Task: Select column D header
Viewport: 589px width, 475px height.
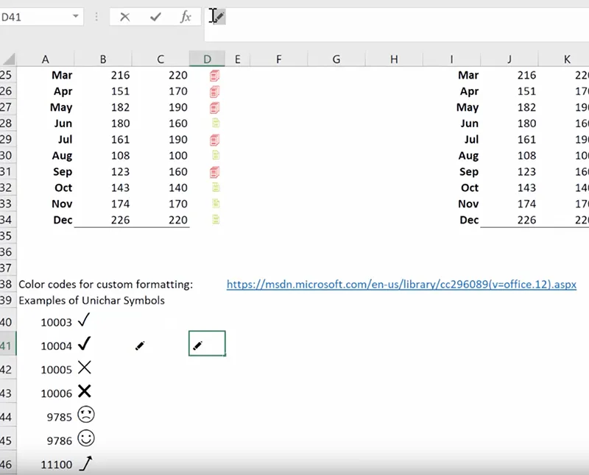Action: (207, 59)
